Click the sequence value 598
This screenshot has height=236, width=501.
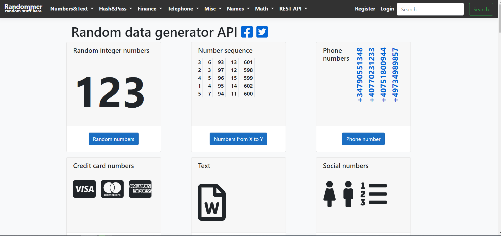pyautogui.click(x=248, y=70)
